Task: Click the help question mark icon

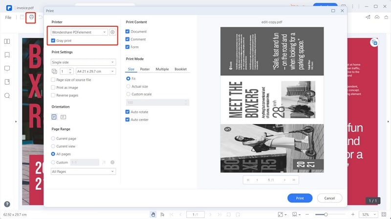Action: 7,204
